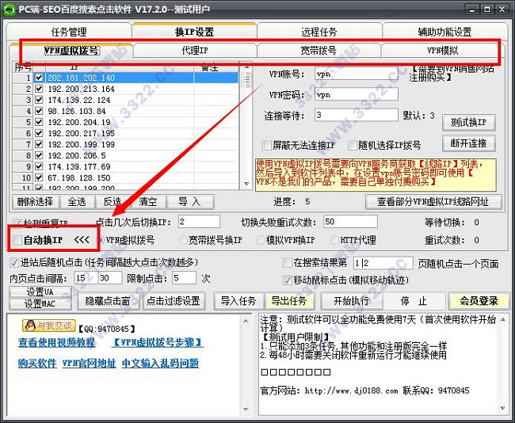Uncheck the row for IP 202.181.202.140
Image resolution: width=515 pixels, height=423 pixels.
click(39, 78)
